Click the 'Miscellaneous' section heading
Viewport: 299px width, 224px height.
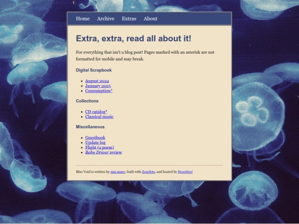coord(90,127)
